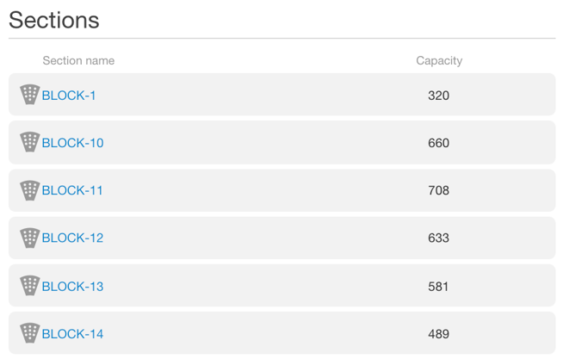563x359 pixels.
Task: Click the seating icon beside BLOCK-14
Action: pos(30,333)
